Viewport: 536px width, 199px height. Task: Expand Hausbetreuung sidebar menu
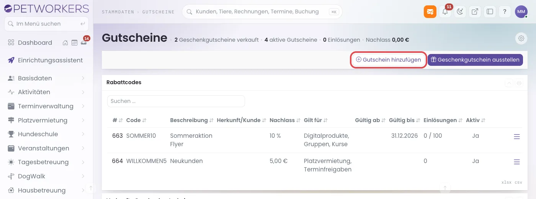tap(47, 190)
